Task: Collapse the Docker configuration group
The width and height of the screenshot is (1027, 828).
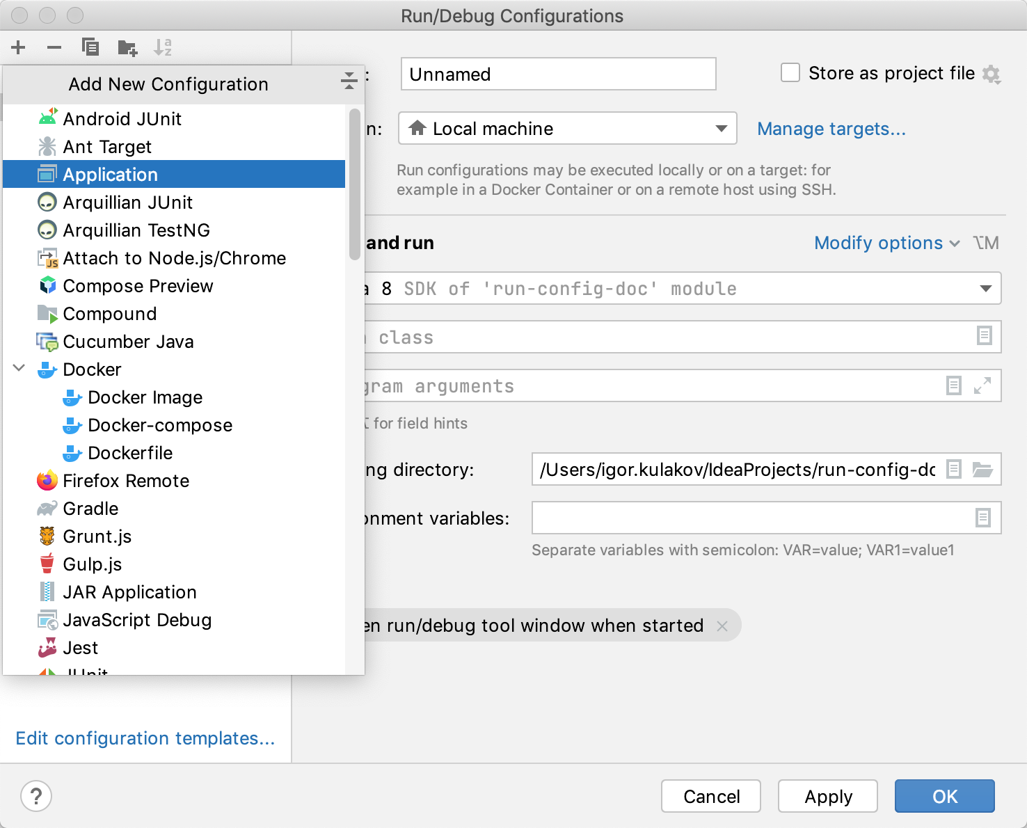Action: point(18,369)
